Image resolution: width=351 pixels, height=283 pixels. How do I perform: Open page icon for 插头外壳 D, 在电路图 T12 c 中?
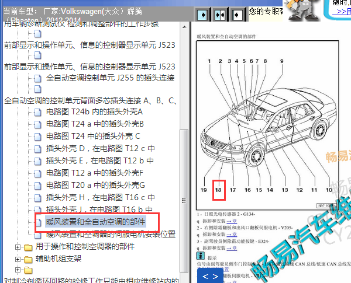[x=38, y=149]
